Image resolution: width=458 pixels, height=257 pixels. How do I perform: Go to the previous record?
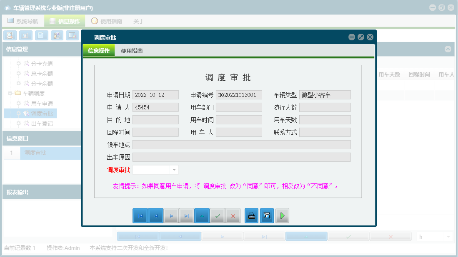coord(155,215)
